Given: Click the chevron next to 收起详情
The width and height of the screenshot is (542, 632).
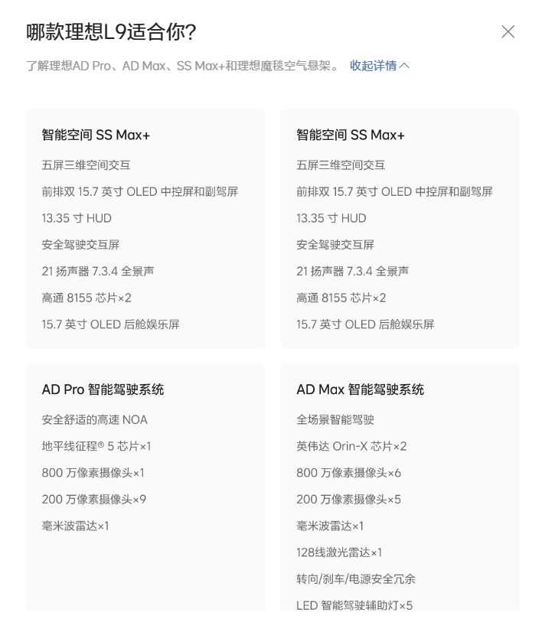Looking at the screenshot, I should click(x=404, y=66).
